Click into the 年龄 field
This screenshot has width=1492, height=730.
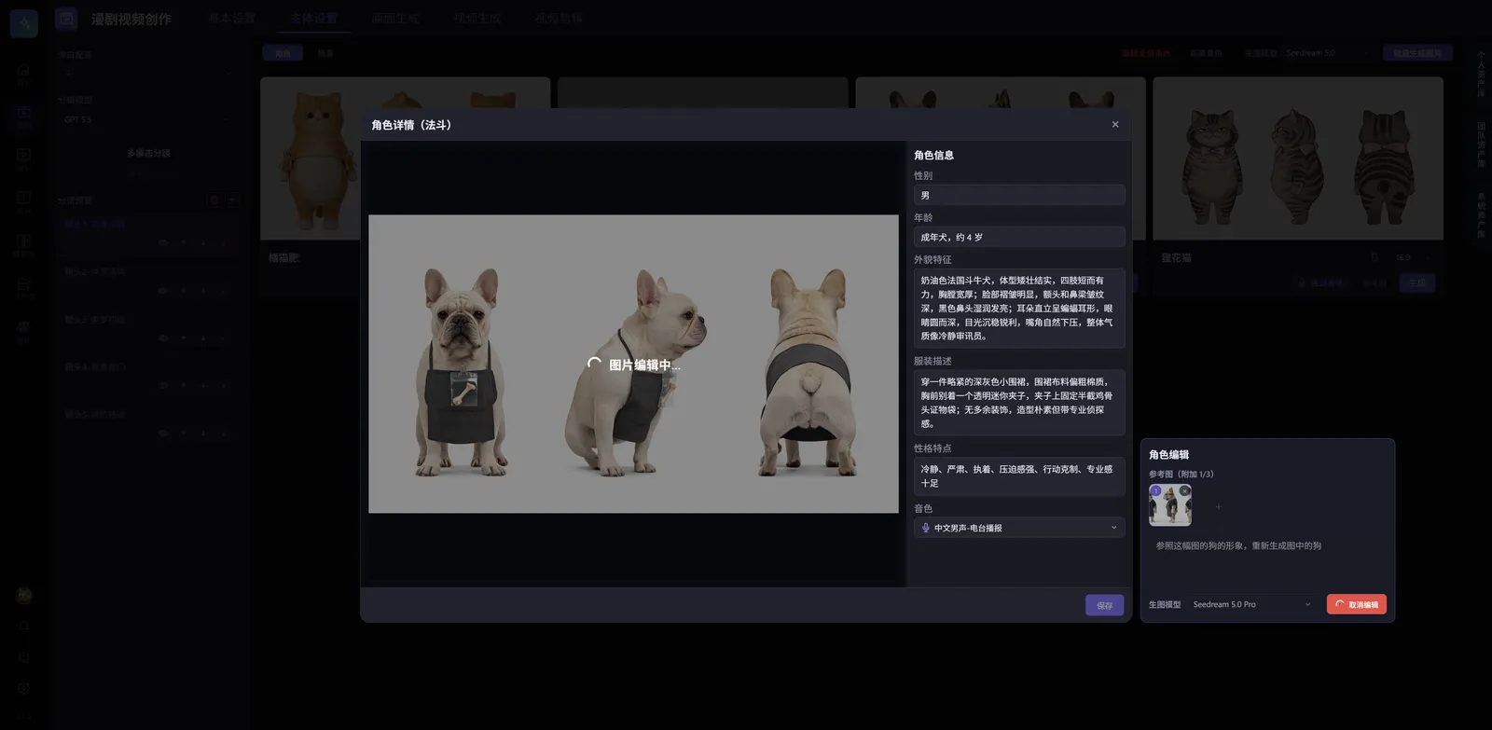tap(1019, 237)
